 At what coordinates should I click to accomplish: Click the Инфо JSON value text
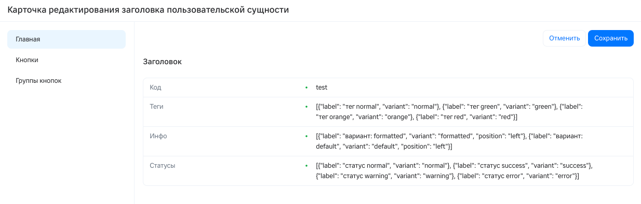click(x=450, y=141)
